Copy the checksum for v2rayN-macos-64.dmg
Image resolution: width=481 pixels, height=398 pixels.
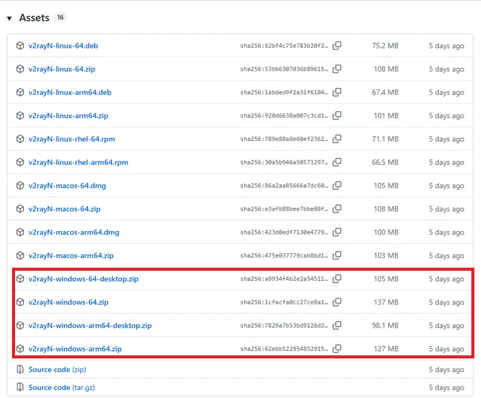337,185
